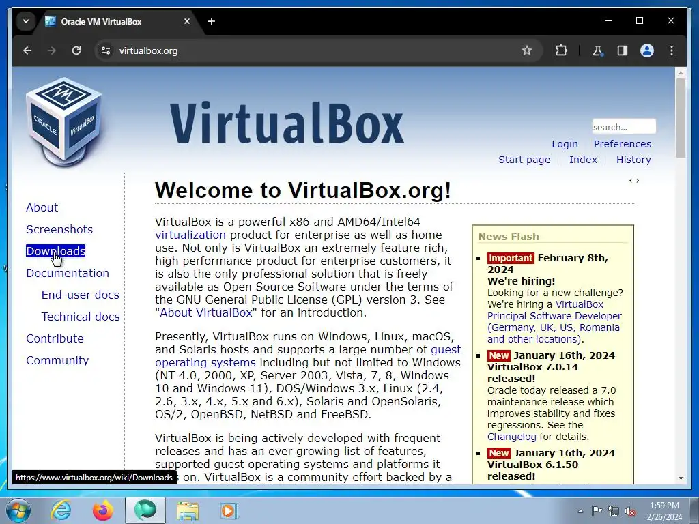Open site information icon in address bar
Image resolution: width=699 pixels, height=524 pixels.
106,50
